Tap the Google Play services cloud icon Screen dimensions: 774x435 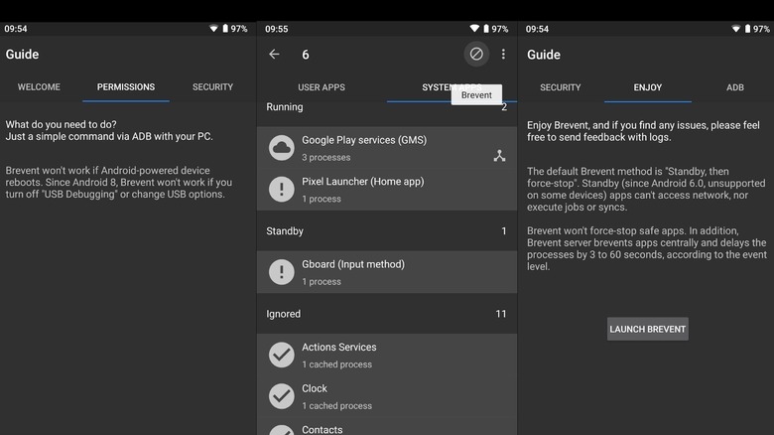[282, 148]
